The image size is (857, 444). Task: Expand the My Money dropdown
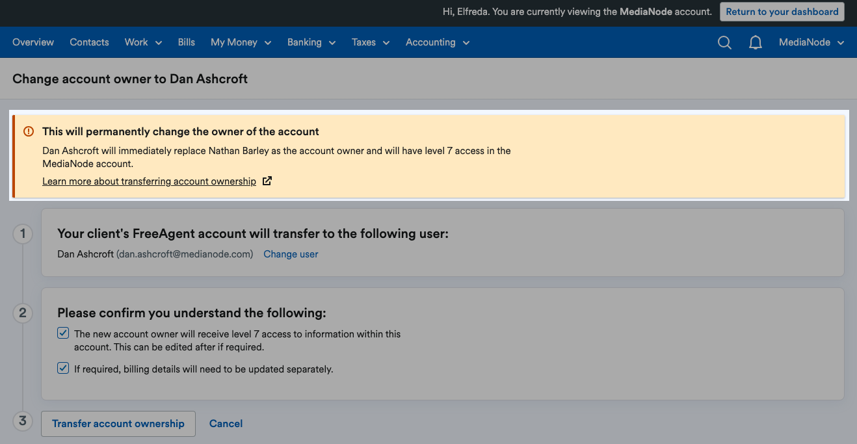click(x=240, y=42)
